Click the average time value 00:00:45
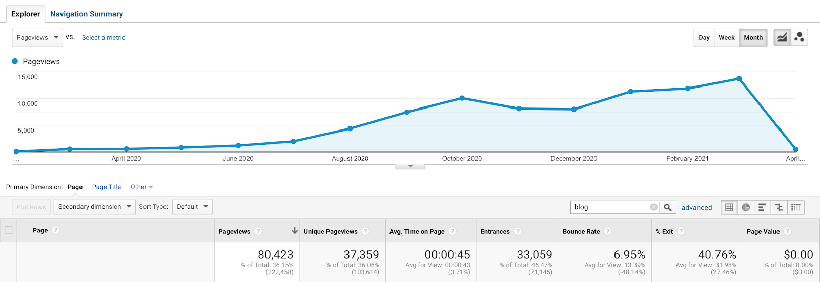Screen dimensions: 820x282 coord(447,254)
